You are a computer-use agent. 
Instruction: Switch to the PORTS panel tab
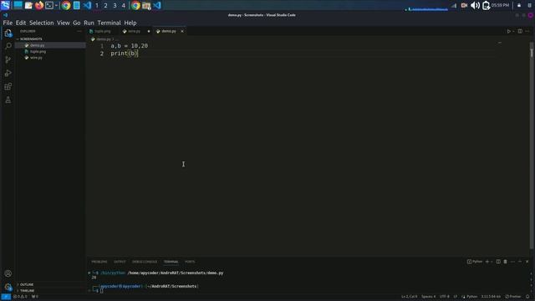point(190,262)
